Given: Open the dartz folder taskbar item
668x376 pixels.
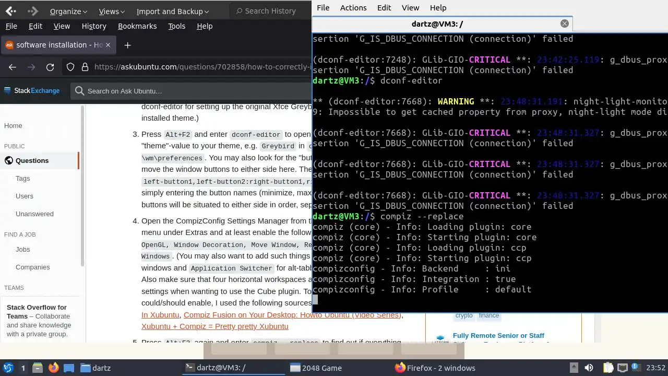Looking at the screenshot, I should [96, 368].
